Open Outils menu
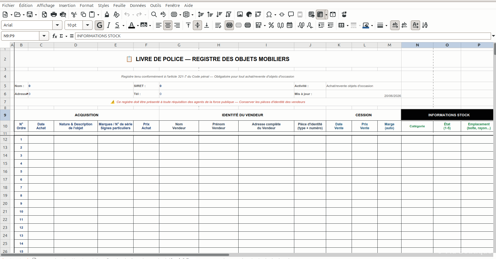The width and height of the screenshot is (496, 259). click(x=155, y=5)
